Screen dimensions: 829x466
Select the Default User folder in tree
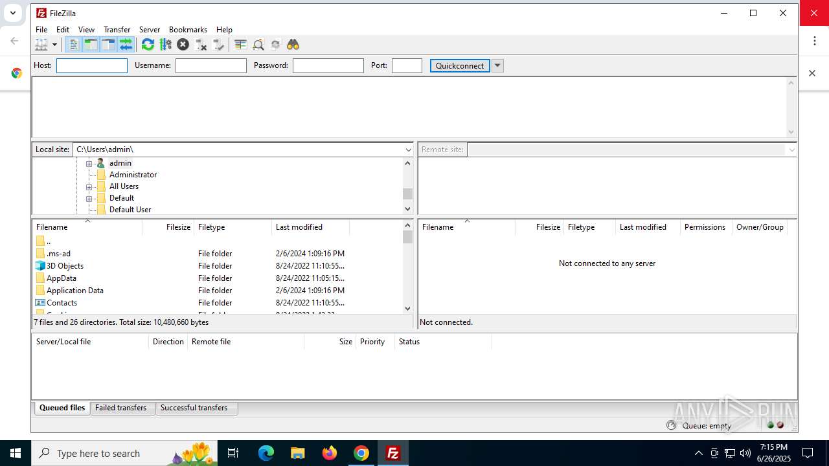130,210
